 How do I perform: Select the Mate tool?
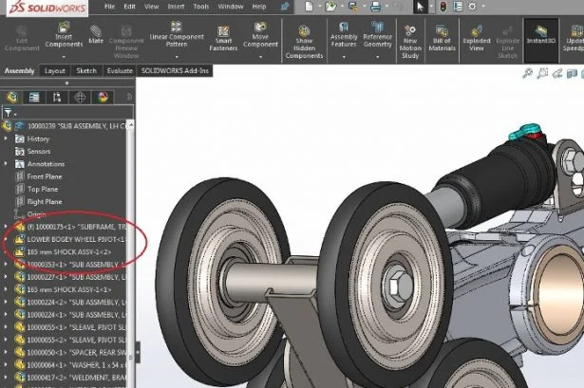[97, 36]
